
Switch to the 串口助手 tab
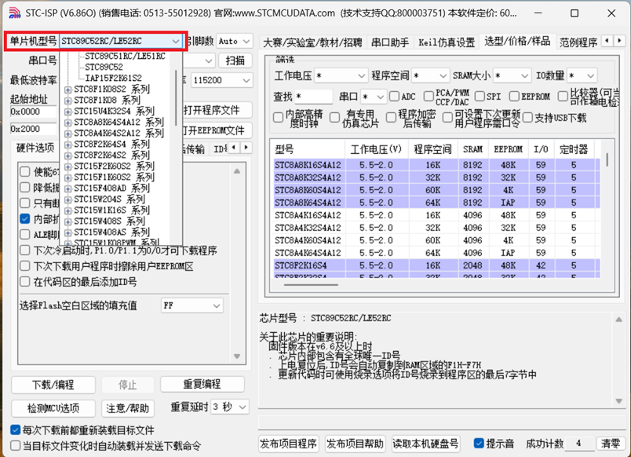tap(390, 42)
